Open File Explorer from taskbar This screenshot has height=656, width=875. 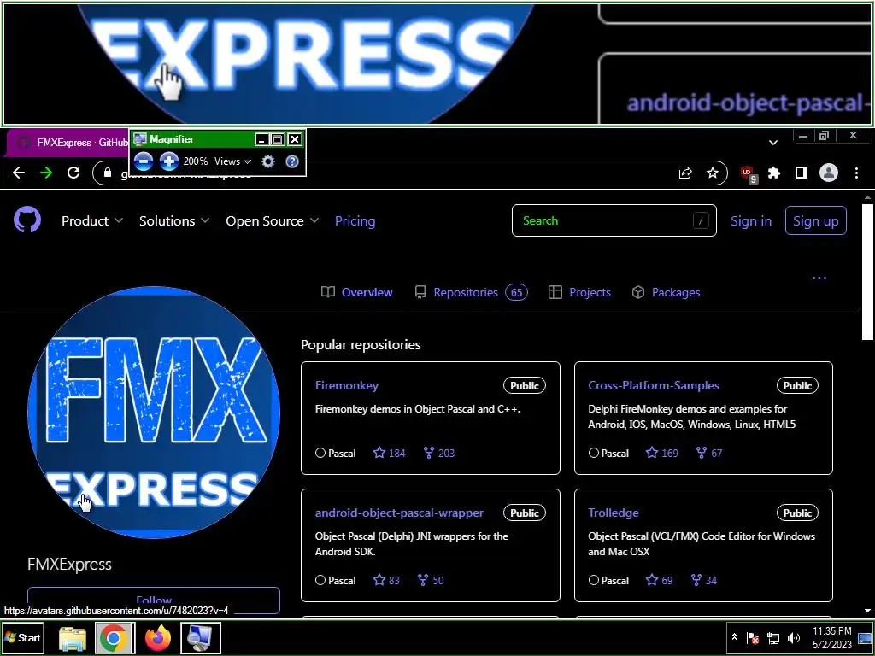point(73,637)
